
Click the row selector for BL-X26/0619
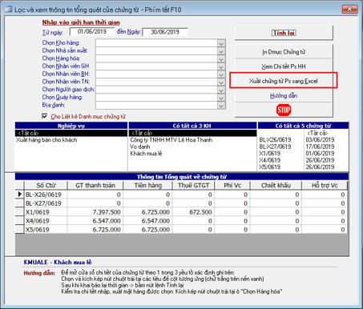[x=19, y=195]
